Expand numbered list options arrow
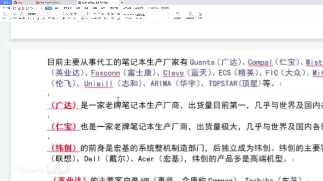Screen dimensions: 323x181 pyautogui.click(x=91, y=14)
